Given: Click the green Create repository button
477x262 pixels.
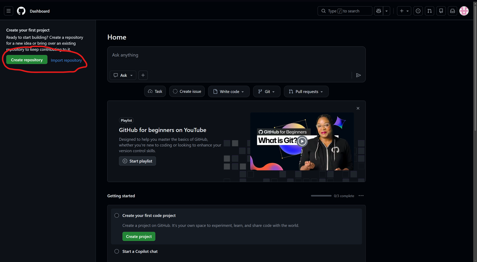Looking at the screenshot, I should 27,60.
